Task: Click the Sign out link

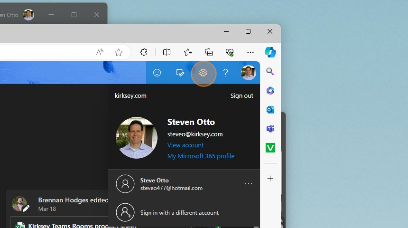Action: (241, 95)
